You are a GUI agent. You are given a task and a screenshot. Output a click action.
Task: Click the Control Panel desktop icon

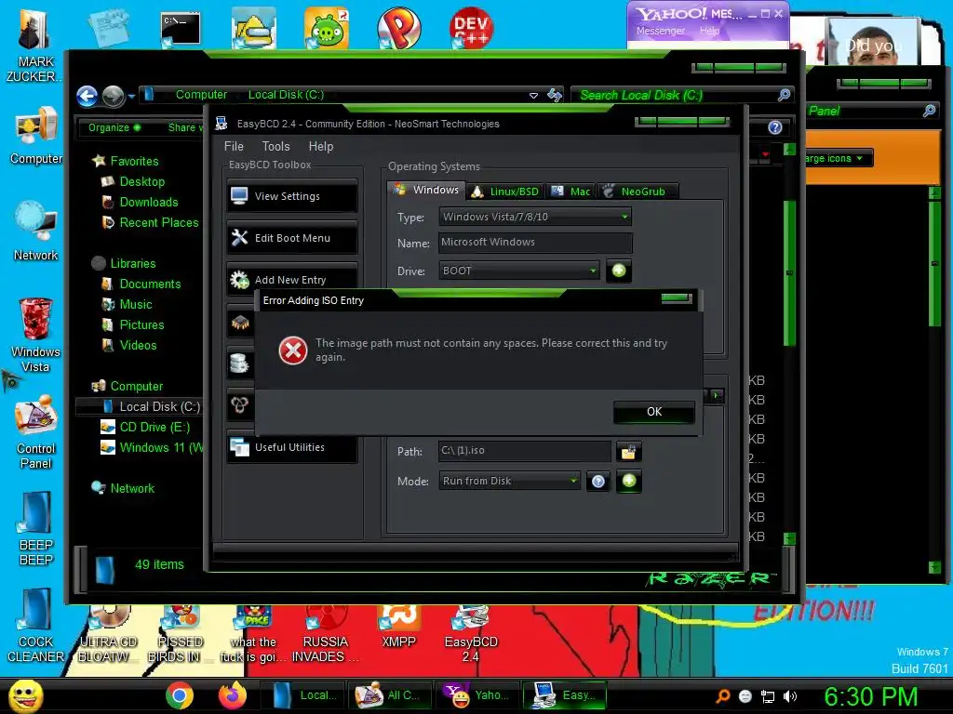coord(36,432)
